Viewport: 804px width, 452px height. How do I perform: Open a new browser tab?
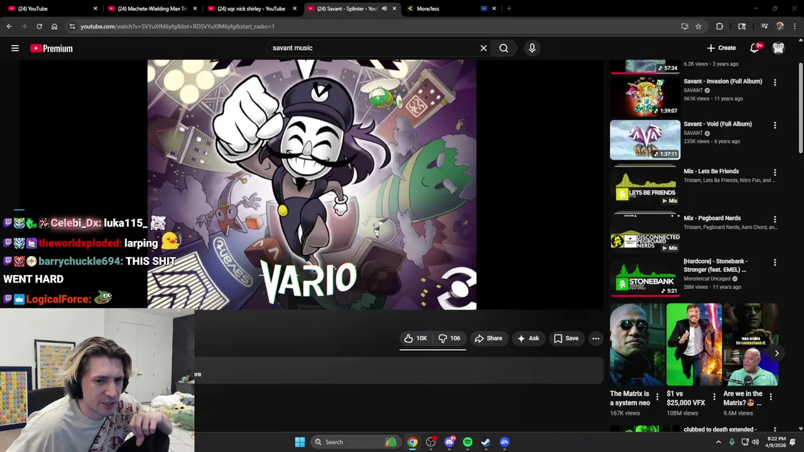509,9
